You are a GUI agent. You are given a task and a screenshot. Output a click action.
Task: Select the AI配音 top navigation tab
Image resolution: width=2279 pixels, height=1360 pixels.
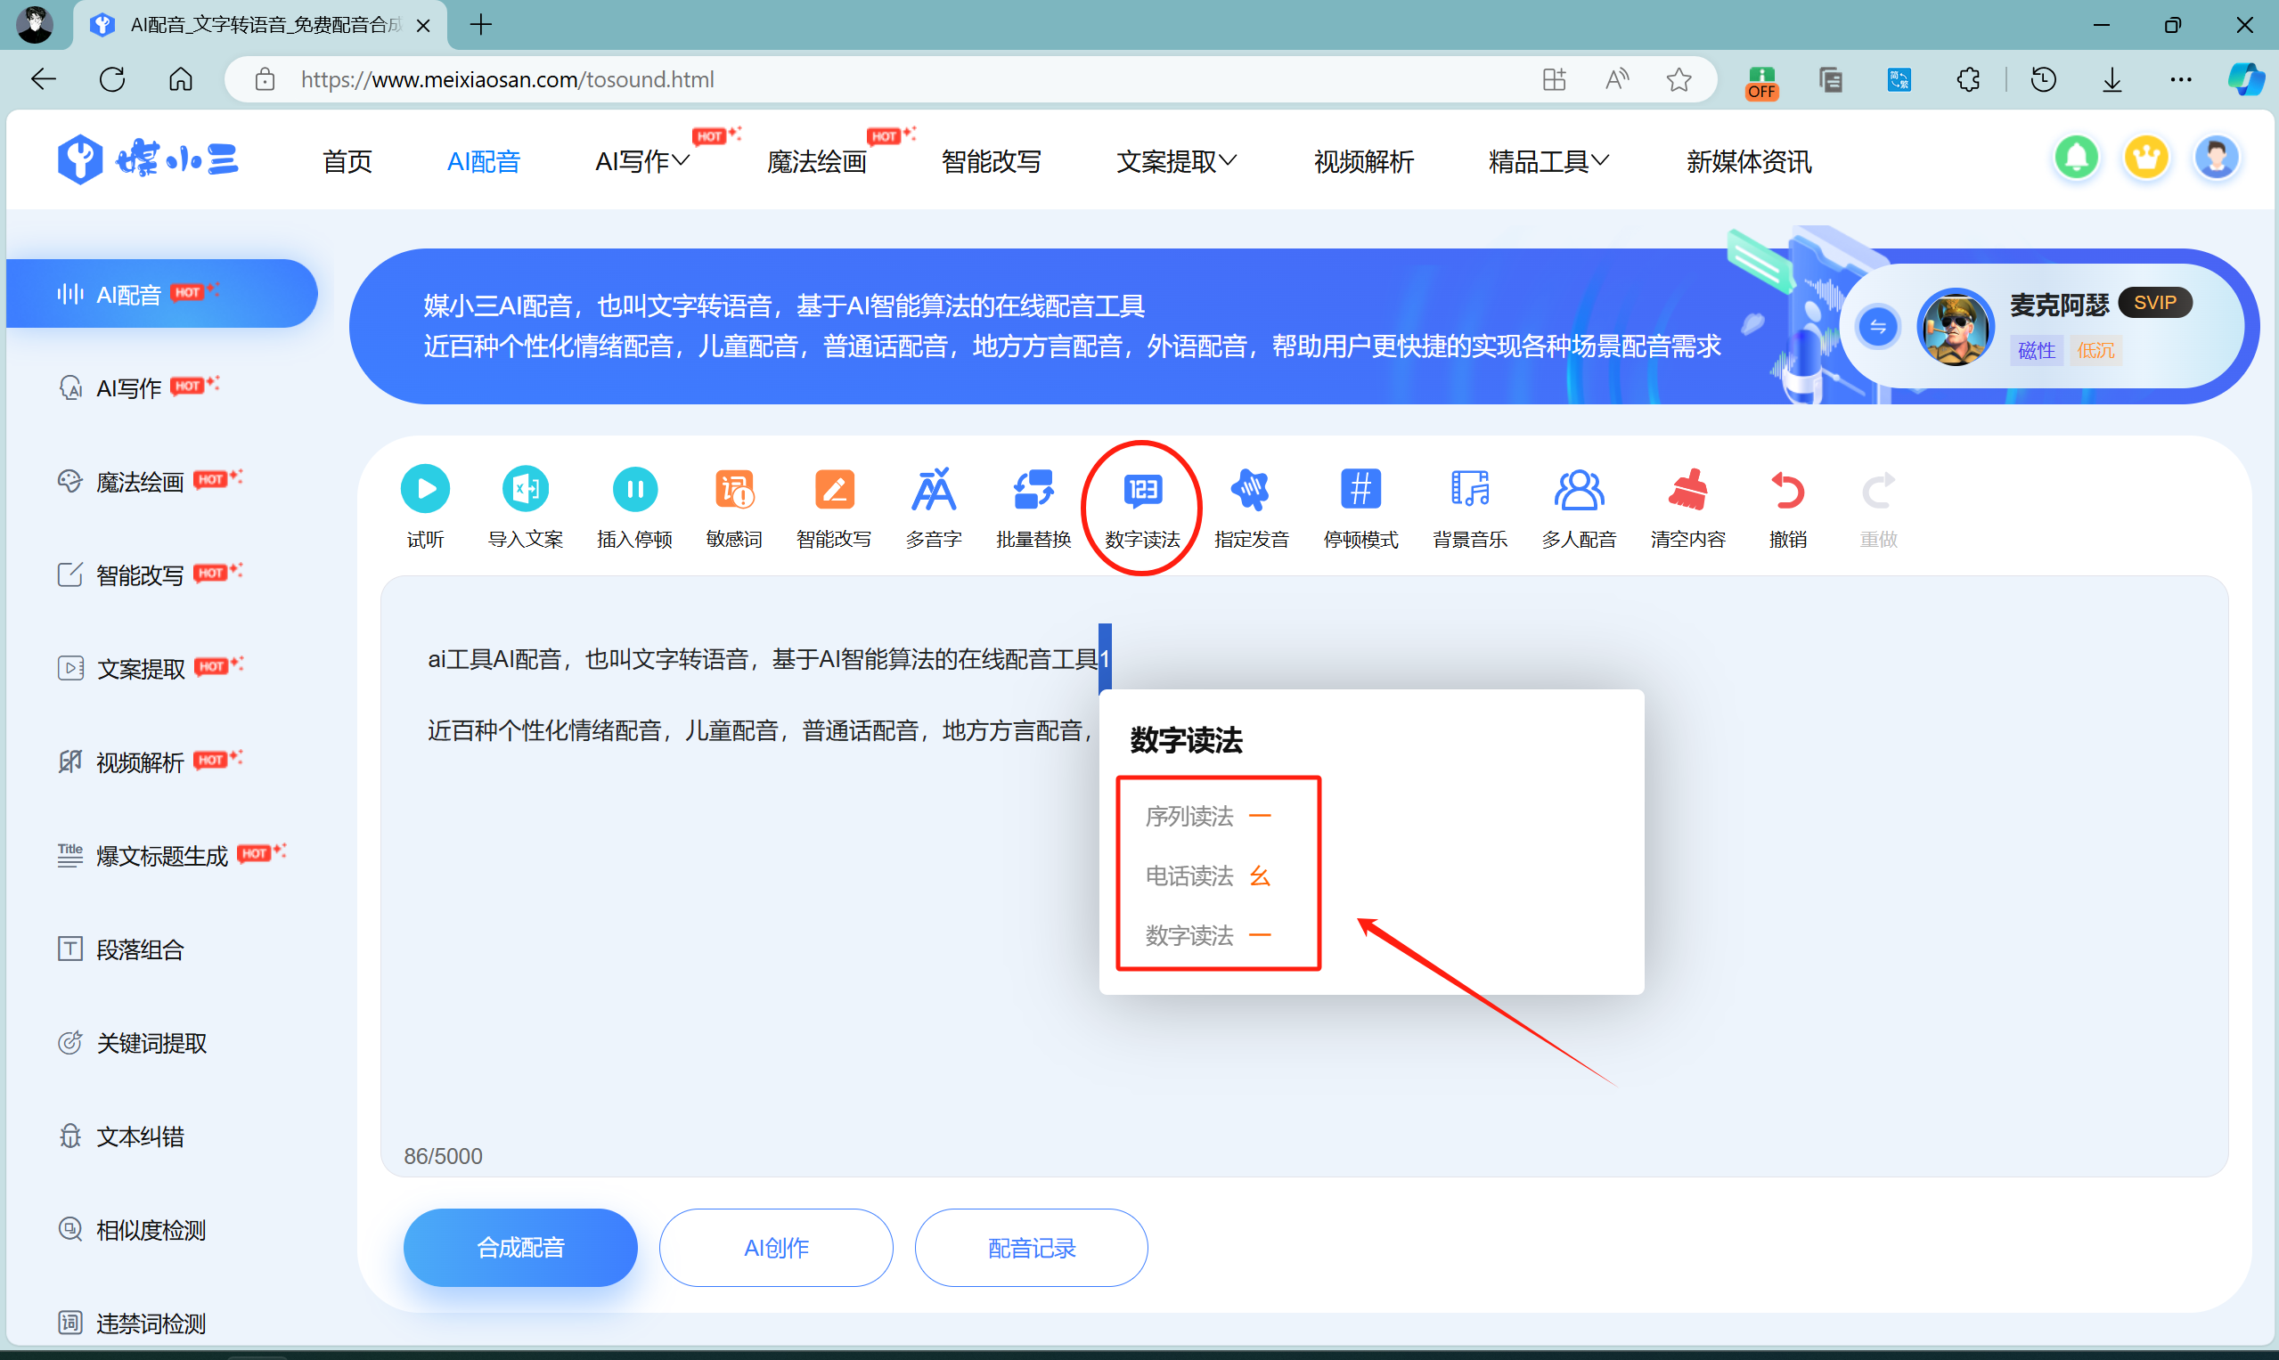pyautogui.click(x=483, y=162)
